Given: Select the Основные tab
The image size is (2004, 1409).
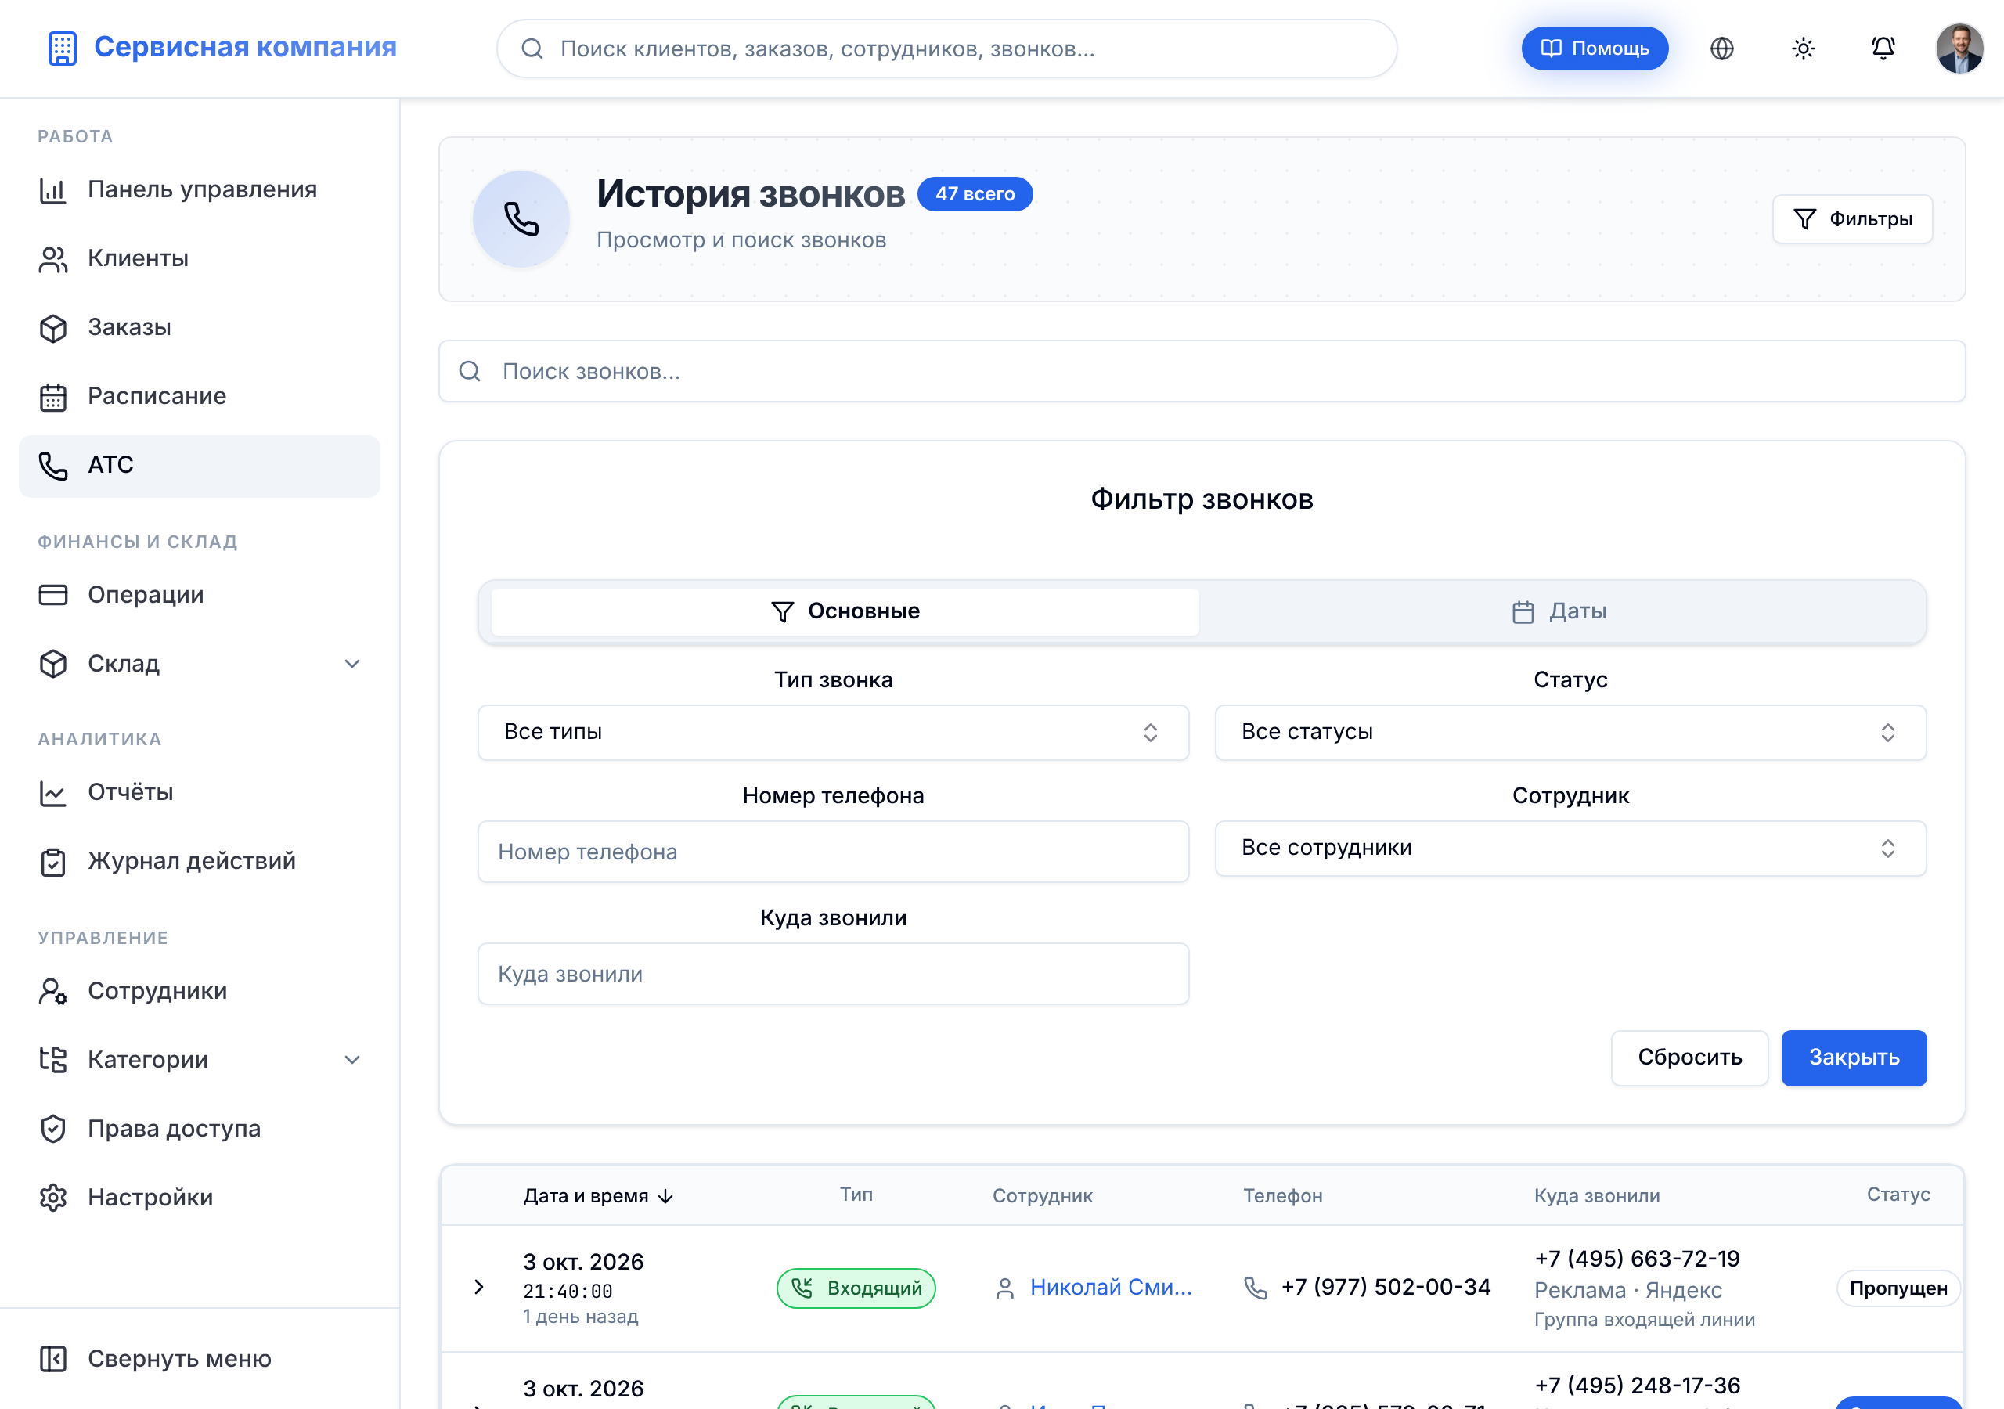Looking at the screenshot, I should (845, 611).
